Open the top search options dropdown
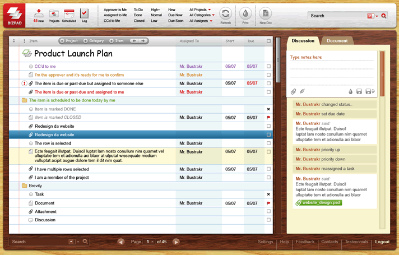399x255 pixels. tap(377, 16)
